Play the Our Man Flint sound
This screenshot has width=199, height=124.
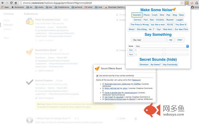coord(181,29)
